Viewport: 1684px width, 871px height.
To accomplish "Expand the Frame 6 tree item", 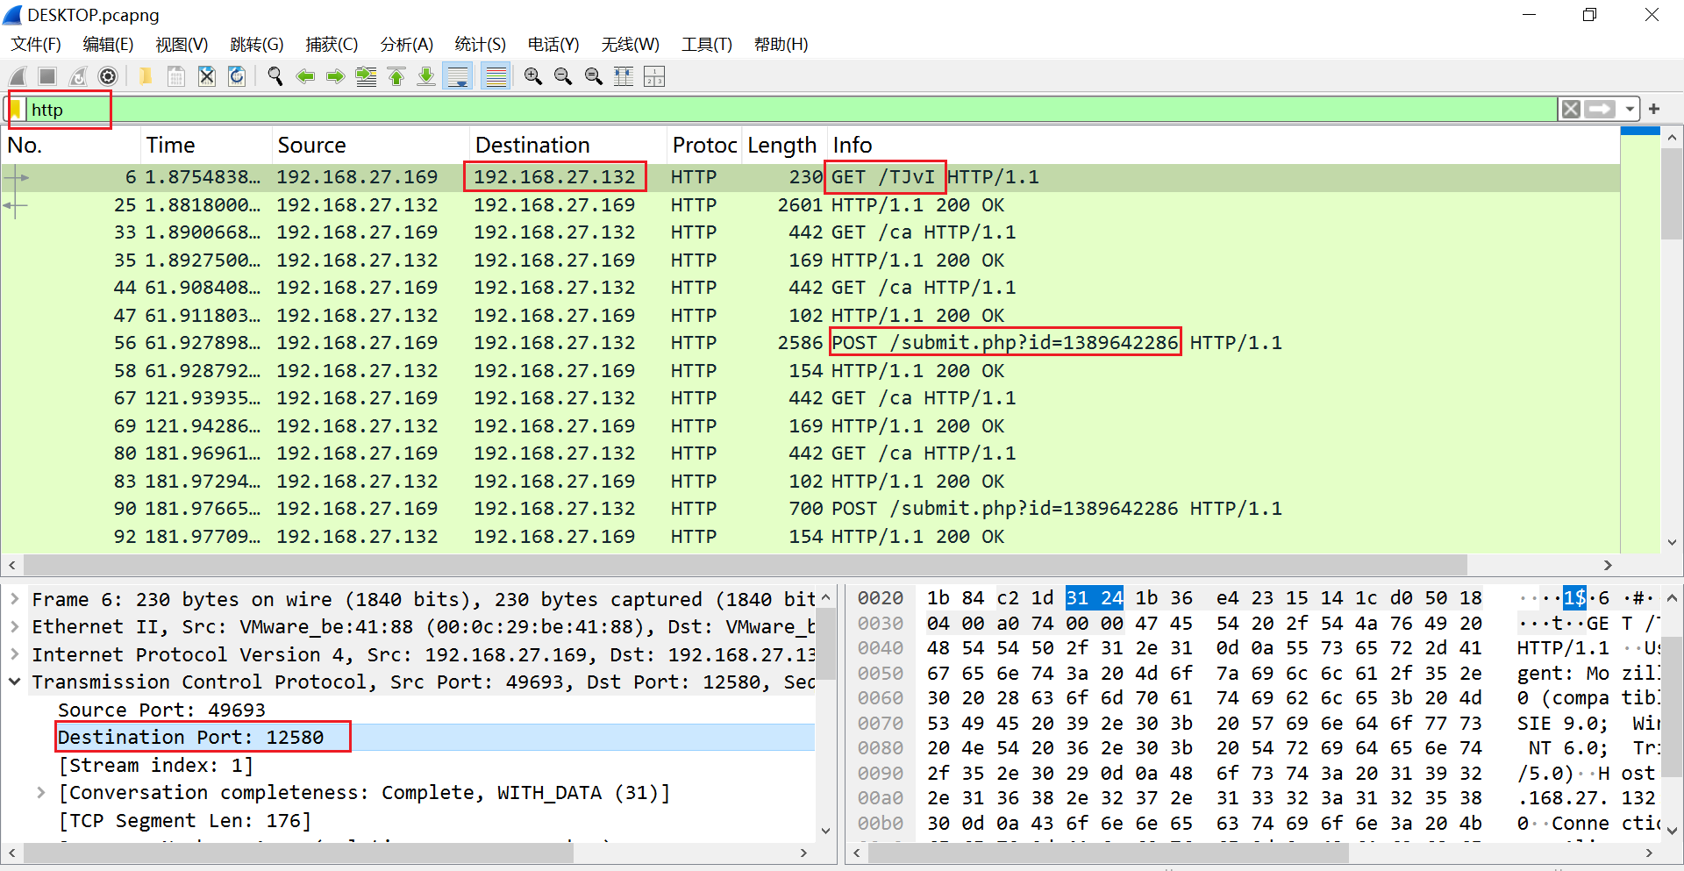I will [15, 599].
